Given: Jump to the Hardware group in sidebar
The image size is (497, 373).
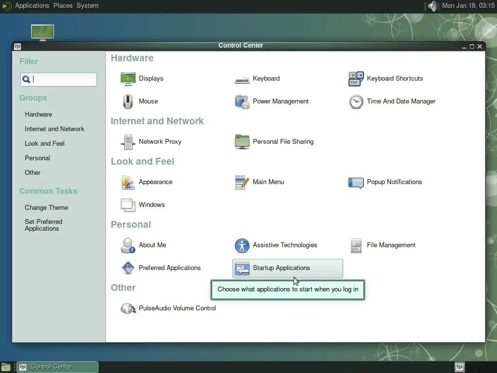Looking at the screenshot, I should (38, 114).
